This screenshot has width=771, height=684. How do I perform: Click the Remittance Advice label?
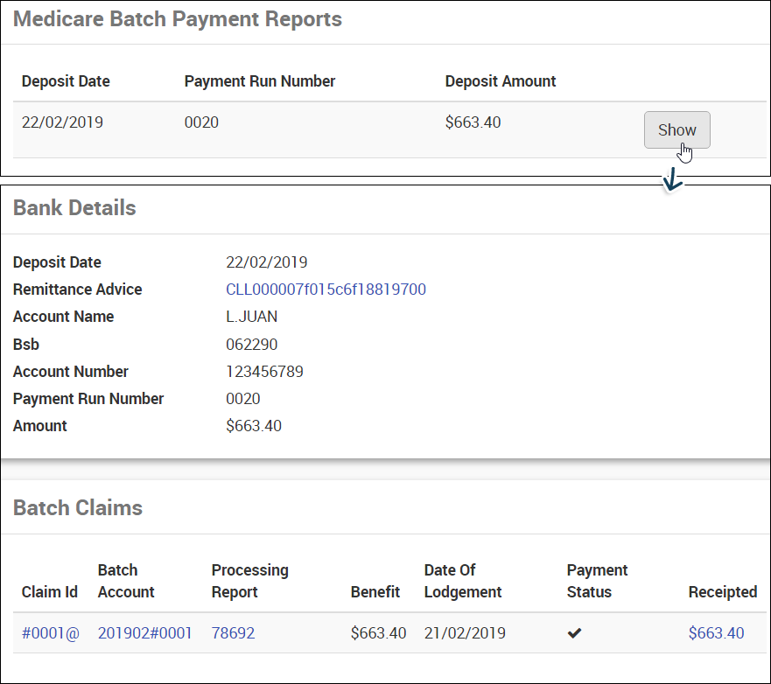click(x=77, y=290)
